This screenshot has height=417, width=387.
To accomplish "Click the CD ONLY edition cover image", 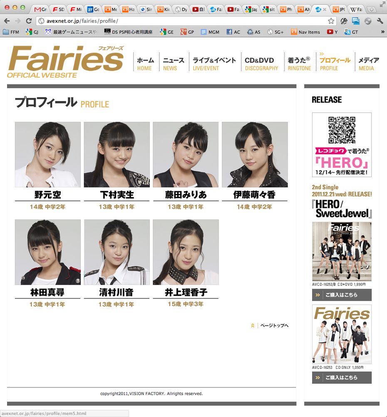I will click(342, 334).
